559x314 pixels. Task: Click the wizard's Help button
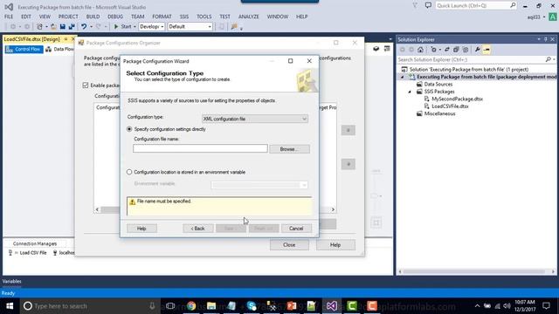pos(141,229)
